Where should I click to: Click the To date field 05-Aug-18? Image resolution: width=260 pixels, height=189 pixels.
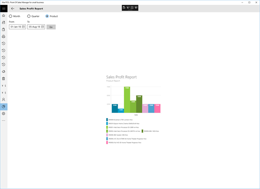(36, 27)
